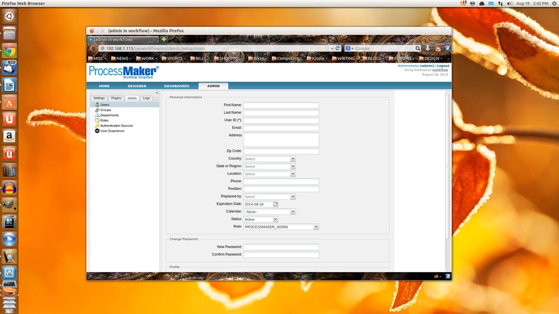Open System Monitor from the dock
Image resolution: width=559 pixels, height=314 pixels.
click(x=9, y=273)
